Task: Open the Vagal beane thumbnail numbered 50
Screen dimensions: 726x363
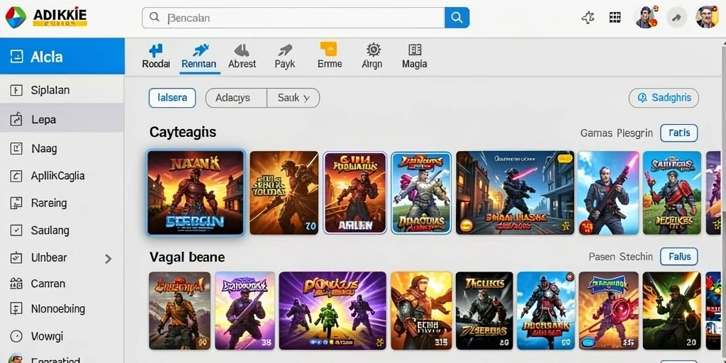Action: [546, 311]
